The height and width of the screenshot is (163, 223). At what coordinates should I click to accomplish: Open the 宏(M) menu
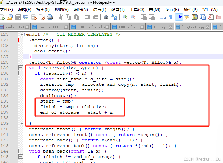(155, 10)
